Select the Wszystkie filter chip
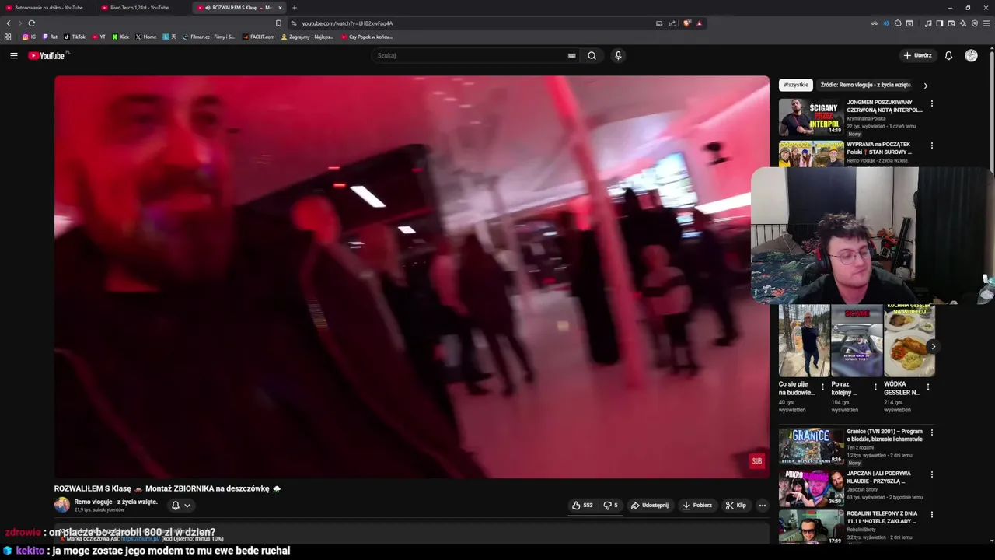The image size is (995, 560). [x=796, y=85]
